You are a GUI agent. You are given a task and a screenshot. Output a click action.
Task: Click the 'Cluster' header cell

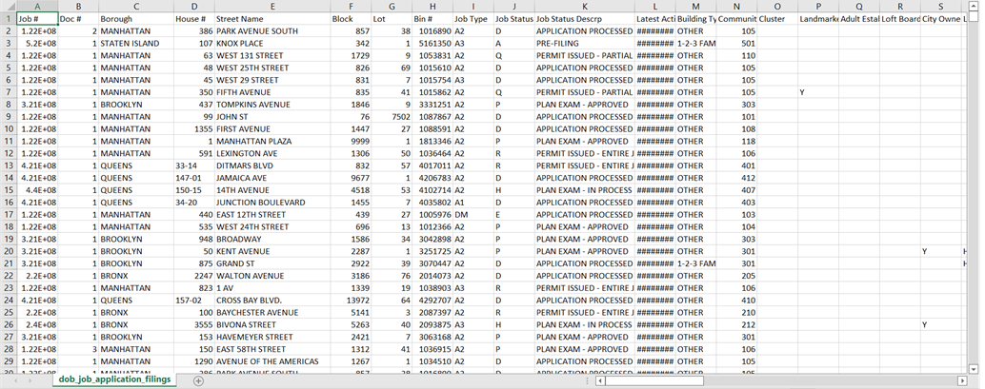777,19
